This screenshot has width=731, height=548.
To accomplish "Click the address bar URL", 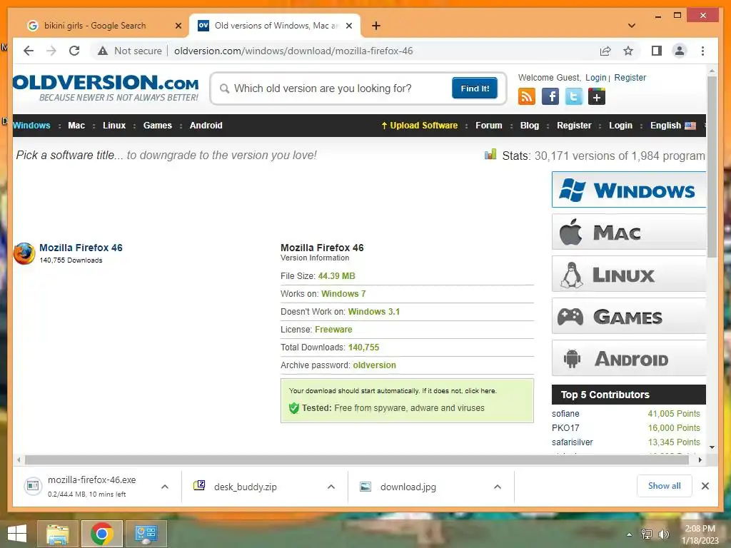I will click(293, 51).
